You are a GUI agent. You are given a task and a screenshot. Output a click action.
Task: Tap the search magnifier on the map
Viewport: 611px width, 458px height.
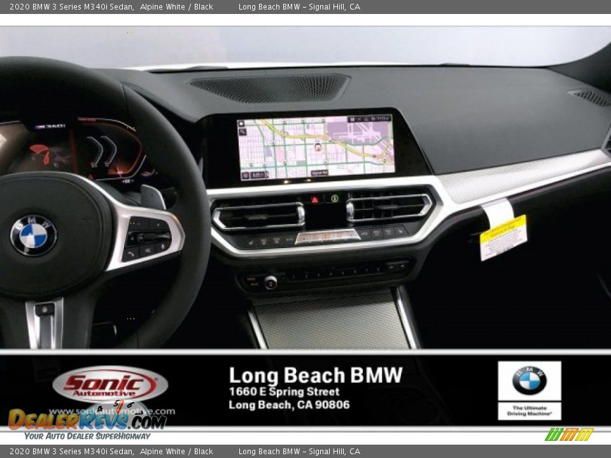[242, 132]
